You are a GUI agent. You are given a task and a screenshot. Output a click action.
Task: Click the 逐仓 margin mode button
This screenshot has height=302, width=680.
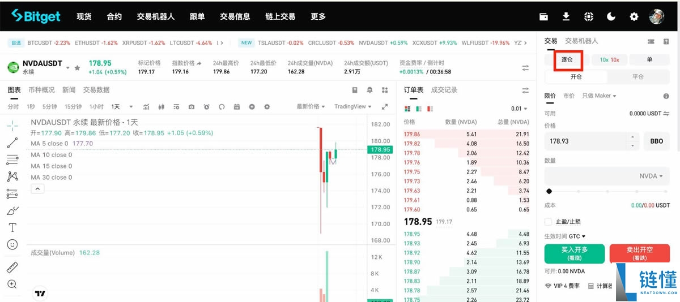click(x=567, y=59)
